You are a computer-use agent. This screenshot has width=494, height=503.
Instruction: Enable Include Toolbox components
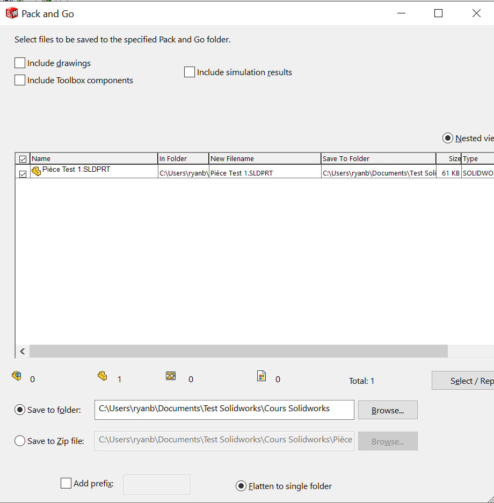coord(20,79)
